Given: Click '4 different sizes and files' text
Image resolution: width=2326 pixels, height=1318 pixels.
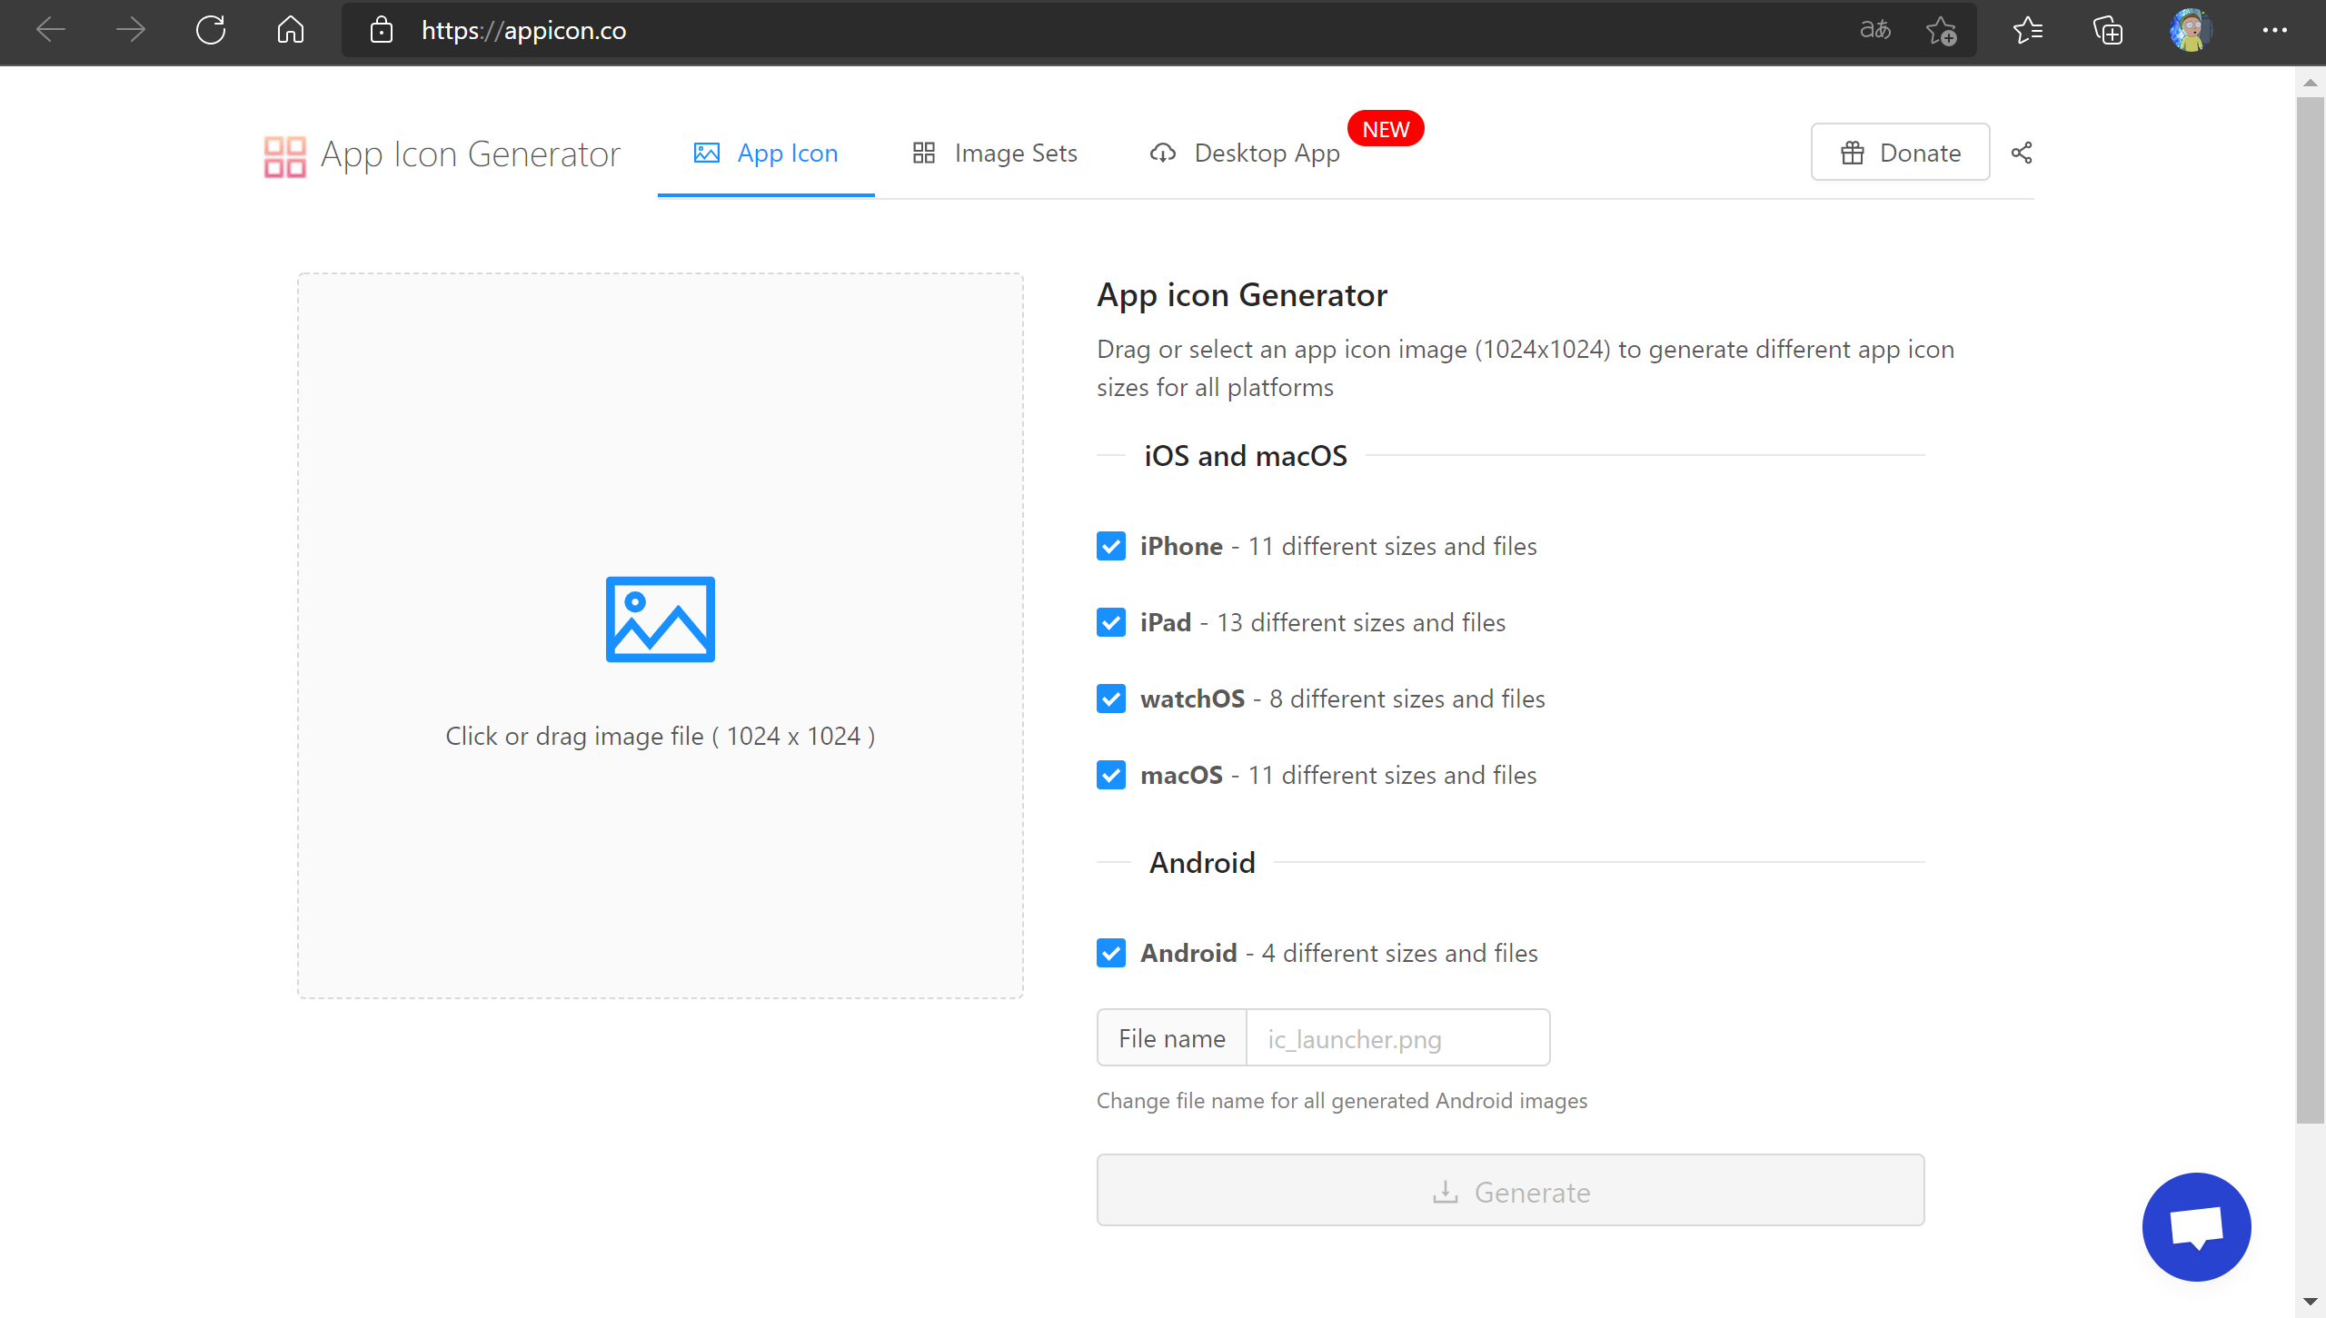Looking at the screenshot, I should click(x=1400, y=953).
